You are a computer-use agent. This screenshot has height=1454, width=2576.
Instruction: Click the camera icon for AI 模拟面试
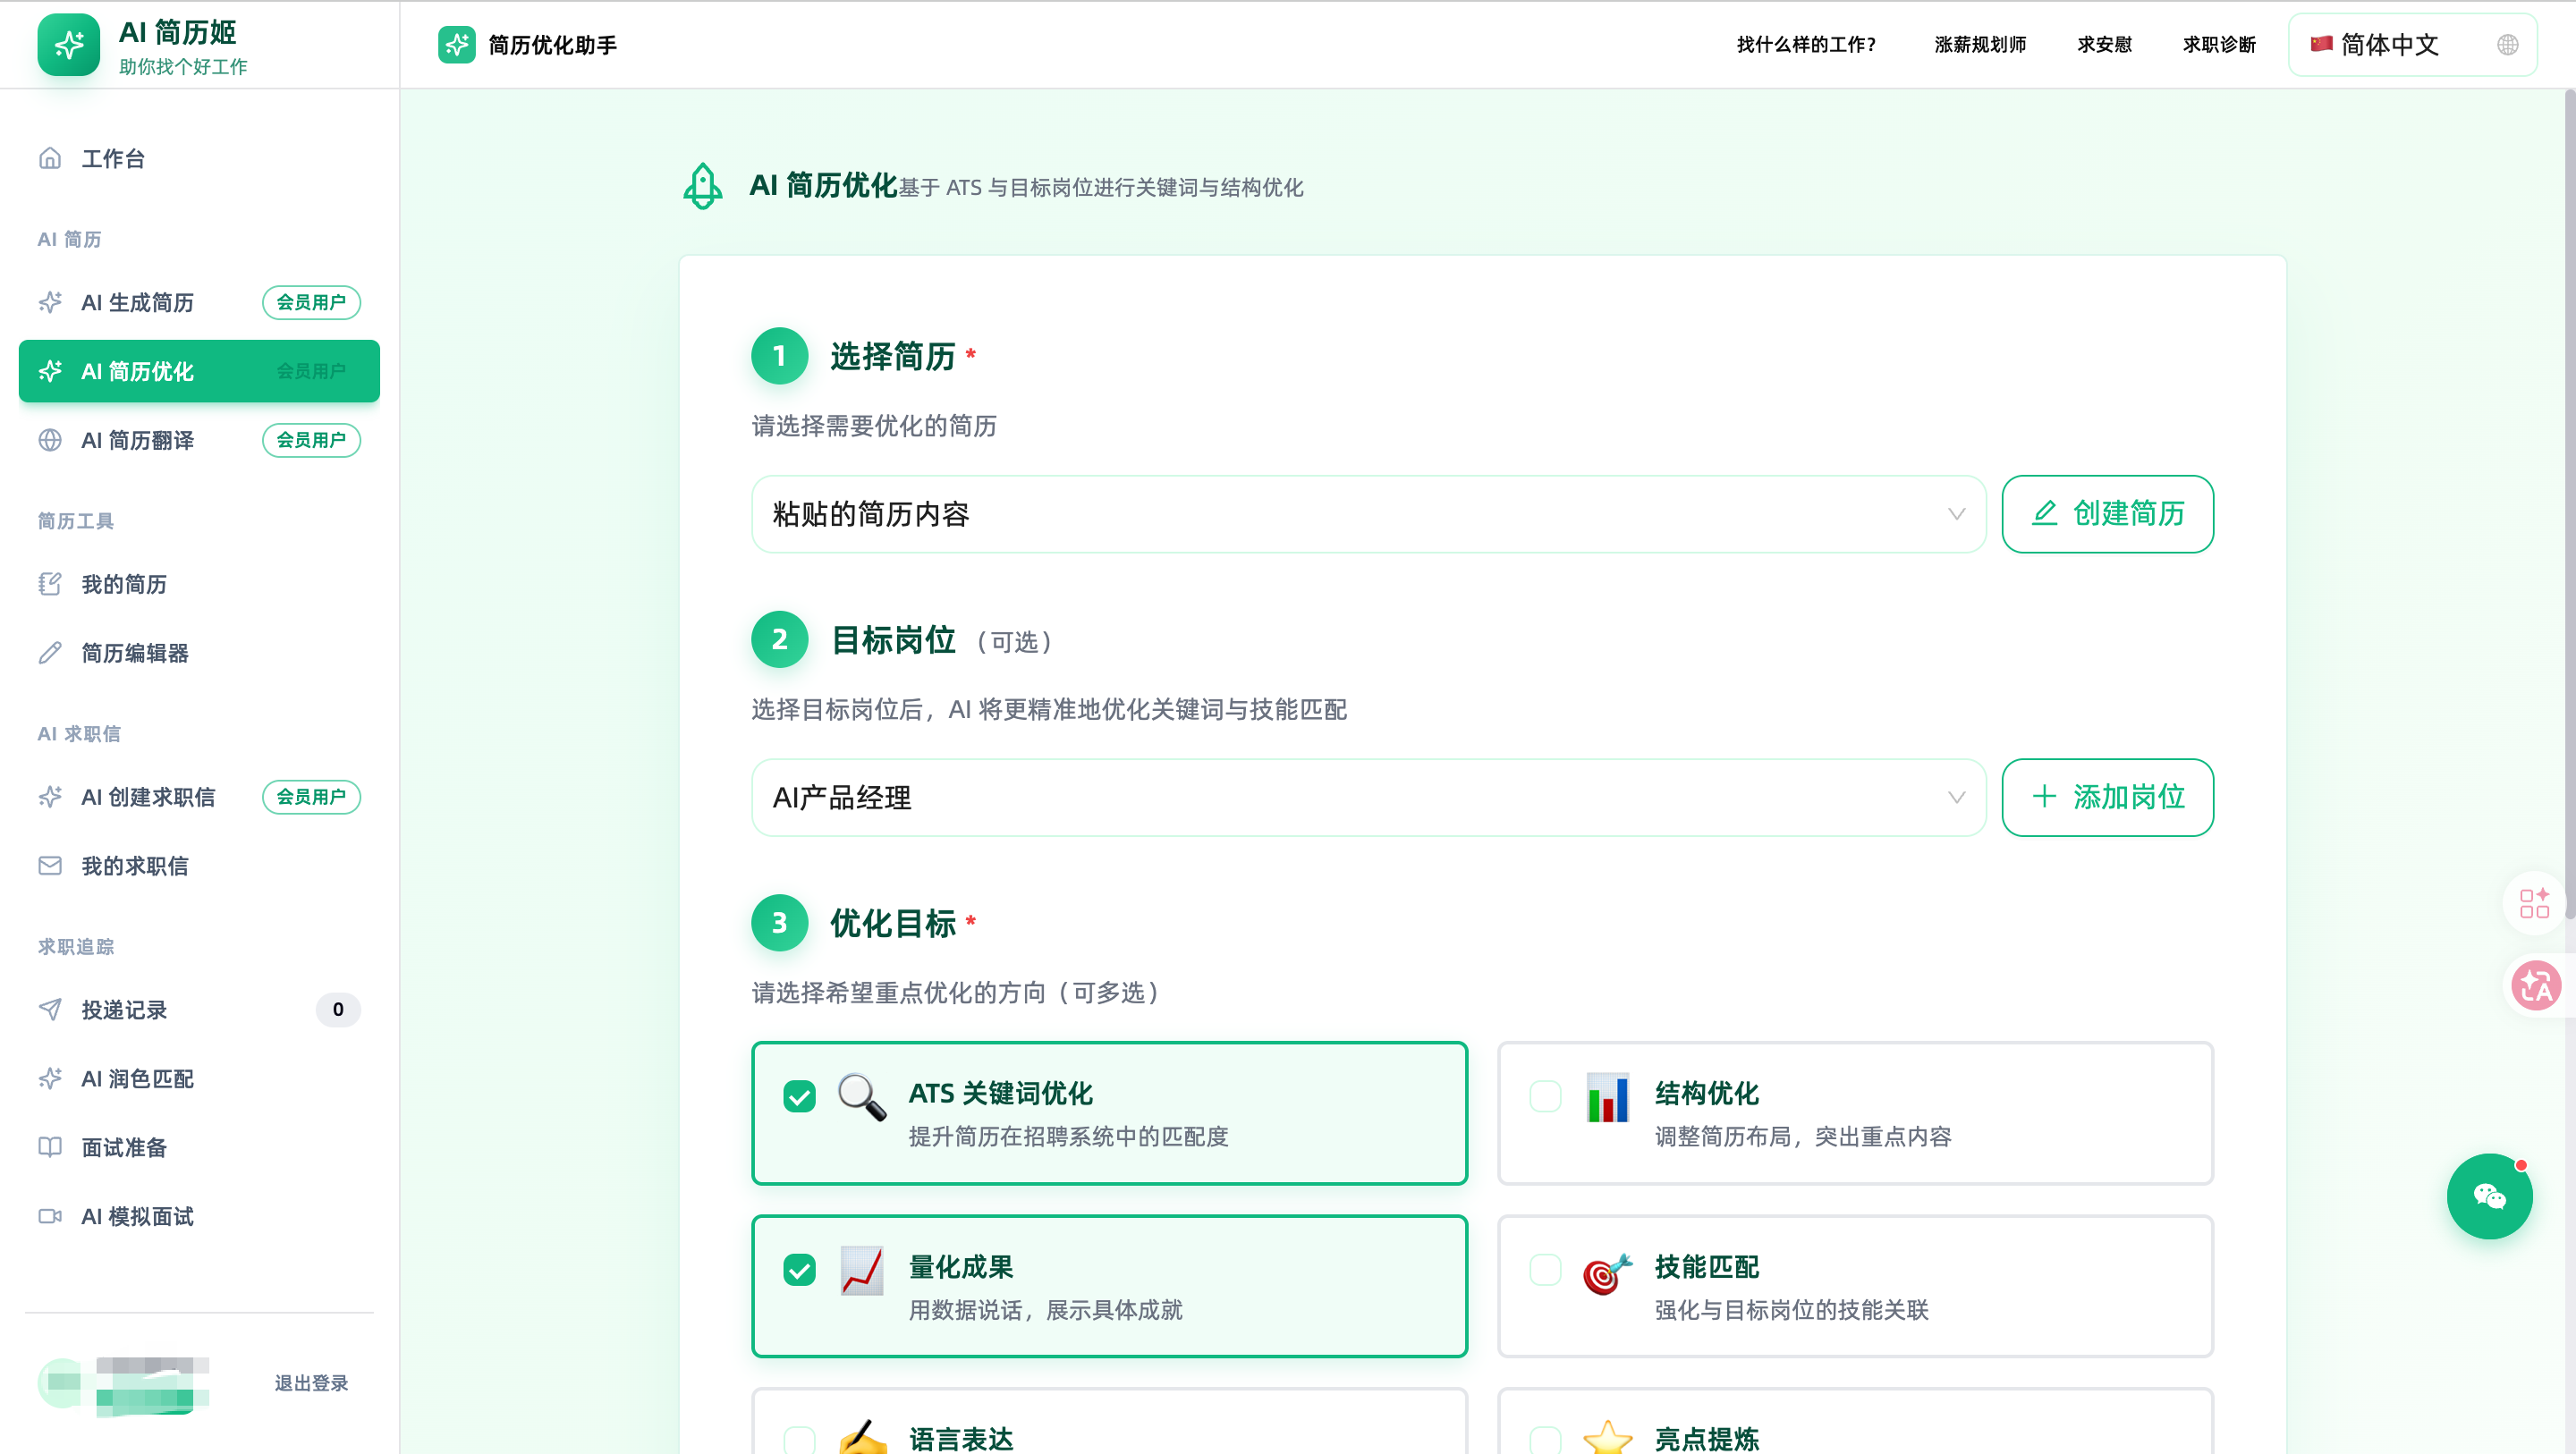click(50, 1216)
